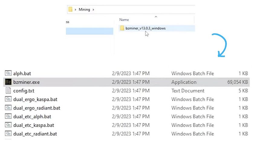Click the sort arrow above Name column
This screenshot has height=146, width=254.
(x=156, y=17)
